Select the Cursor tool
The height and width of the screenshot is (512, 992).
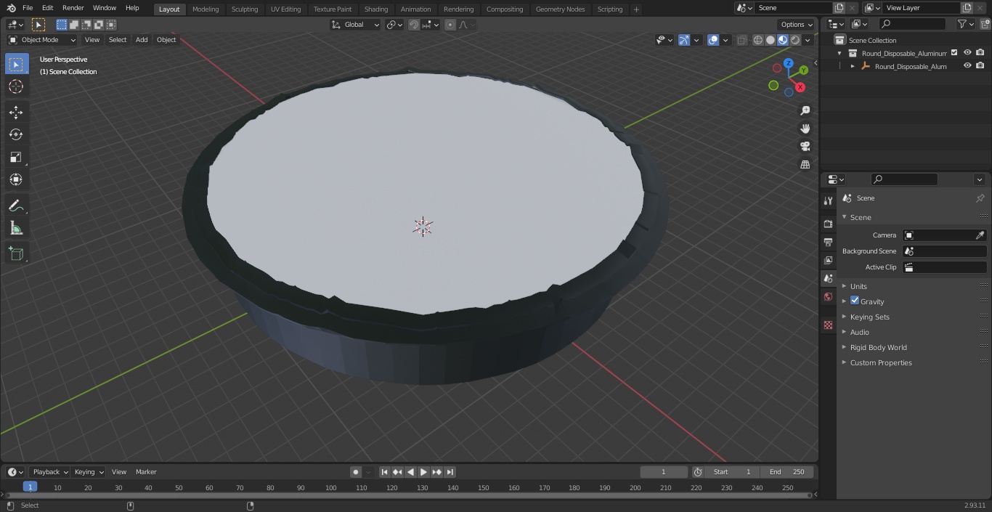[x=16, y=86]
